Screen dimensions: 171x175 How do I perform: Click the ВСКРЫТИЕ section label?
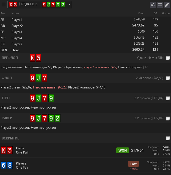click(10, 138)
